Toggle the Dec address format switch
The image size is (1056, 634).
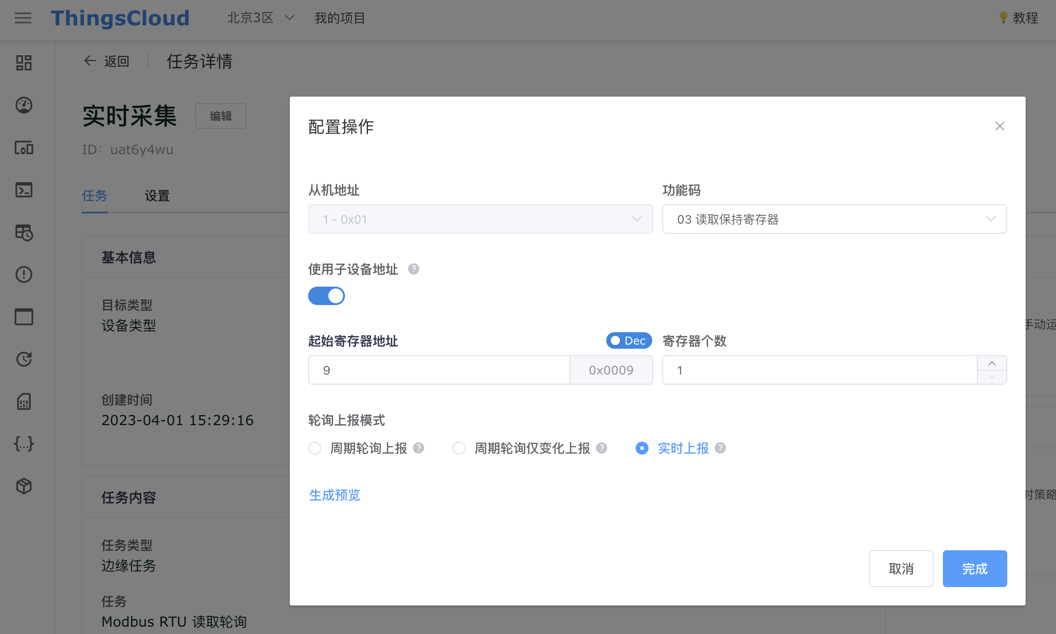click(x=629, y=340)
